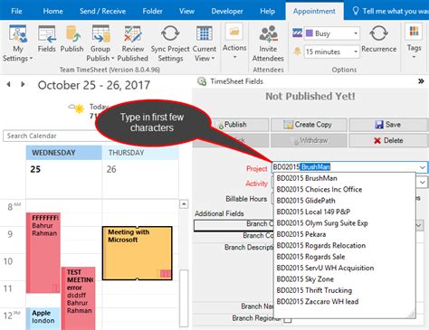Click the Show As striped icon
Viewport: 429px width, 330px height.
pyautogui.click(x=297, y=33)
